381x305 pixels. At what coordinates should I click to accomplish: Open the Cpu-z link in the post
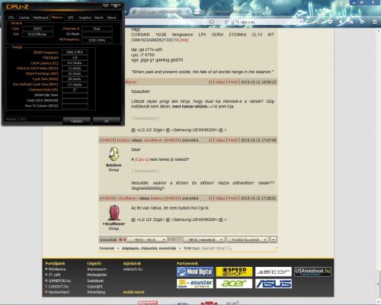tap(142, 159)
